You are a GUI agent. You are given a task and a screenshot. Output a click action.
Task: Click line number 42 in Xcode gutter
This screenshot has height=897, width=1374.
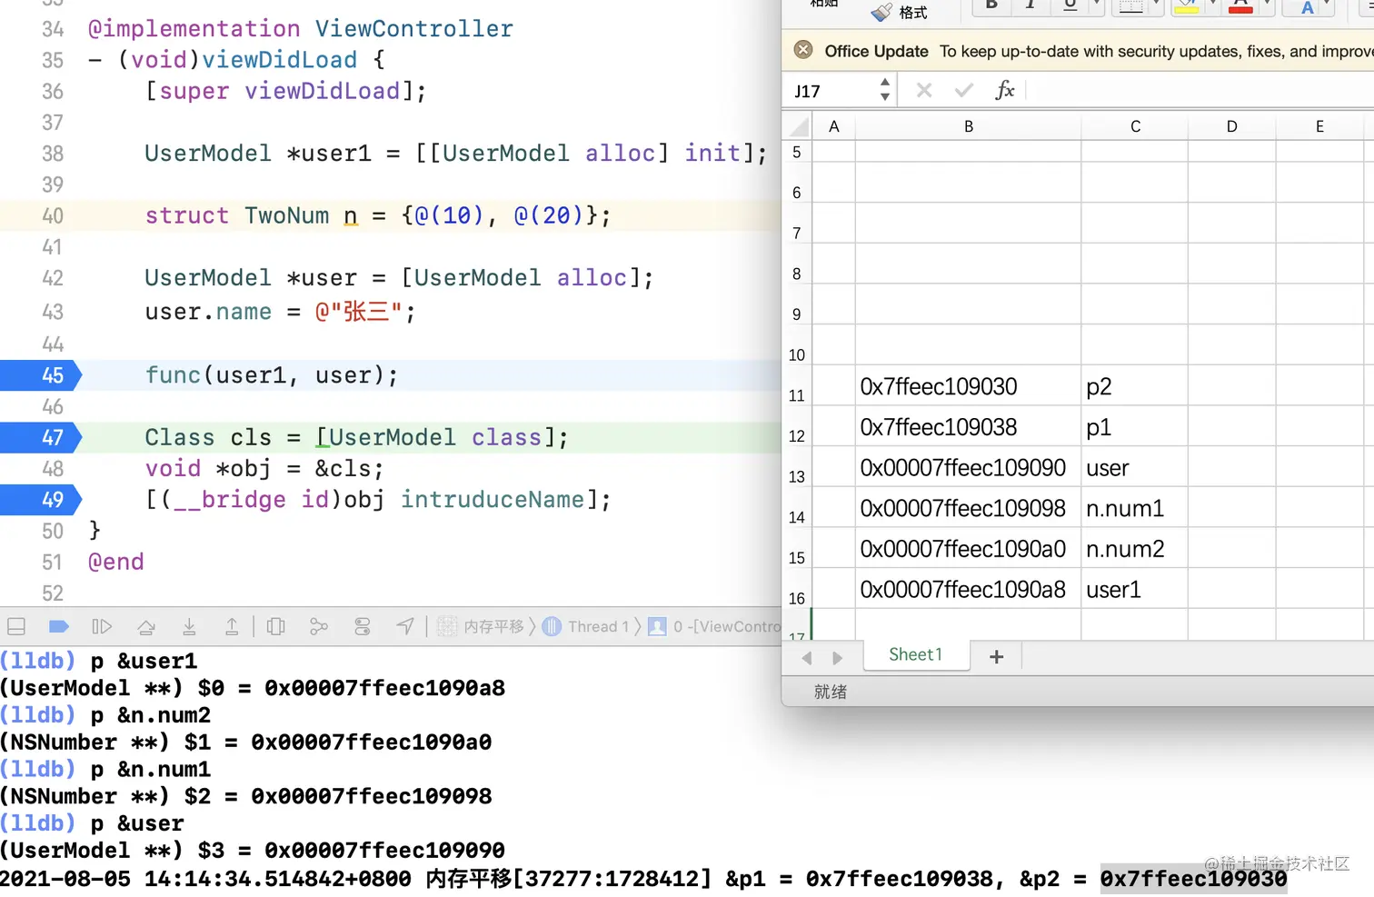(53, 278)
